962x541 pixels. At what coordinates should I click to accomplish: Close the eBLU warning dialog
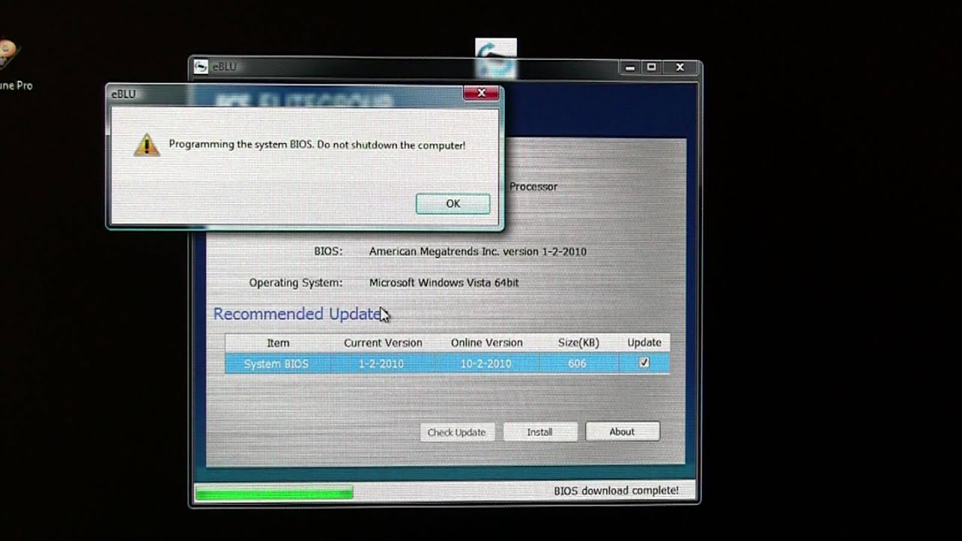[481, 93]
